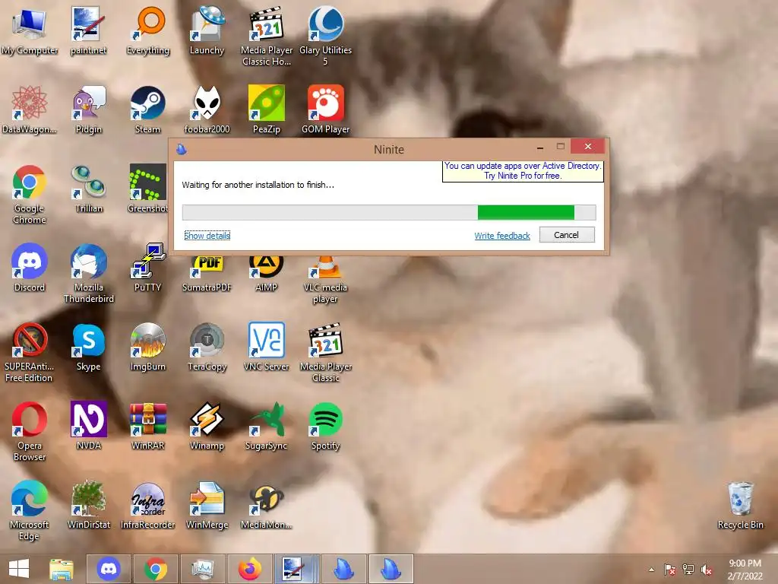The image size is (778, 584).
Task: Cancel the Ninite installation
Action: tap(567, 235)
